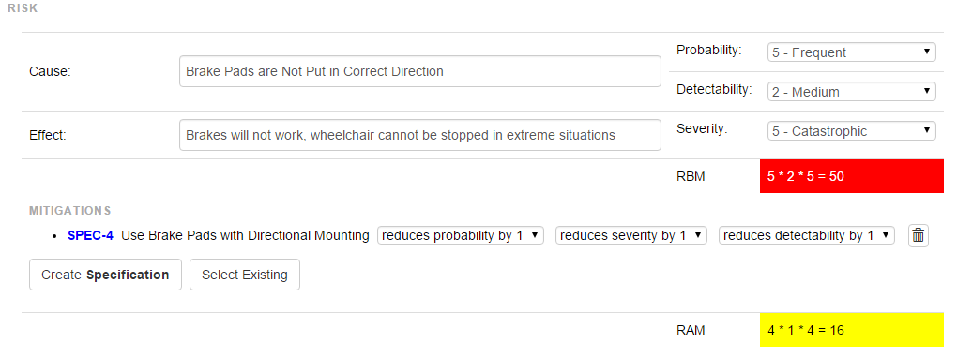Focus the Cause text field

[x=419, y=71]
